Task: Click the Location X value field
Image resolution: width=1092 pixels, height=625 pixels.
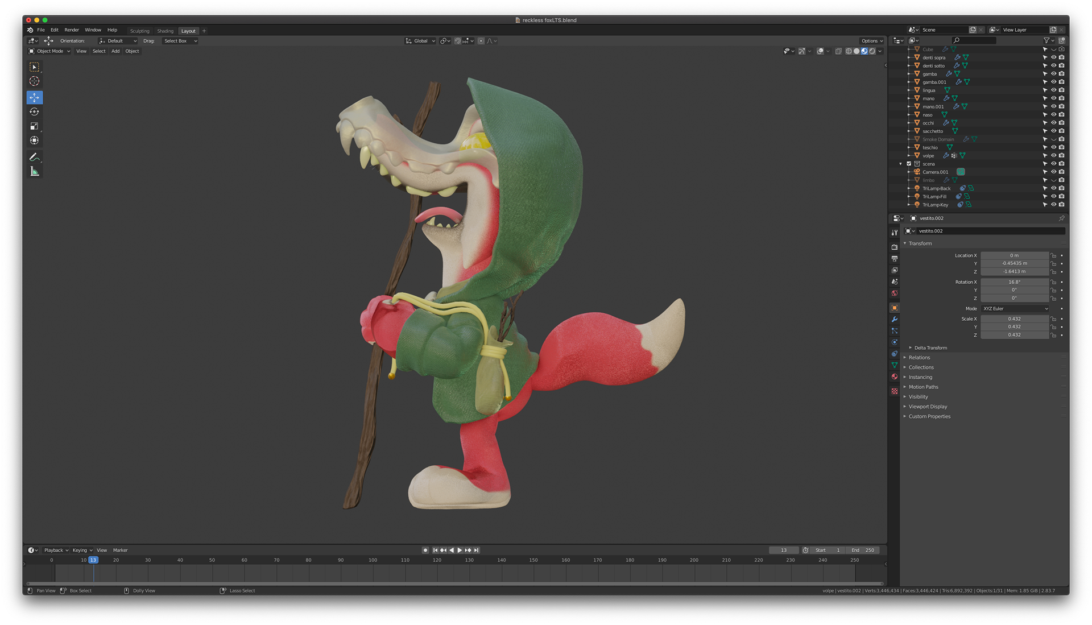Action: click(1014, 256)
